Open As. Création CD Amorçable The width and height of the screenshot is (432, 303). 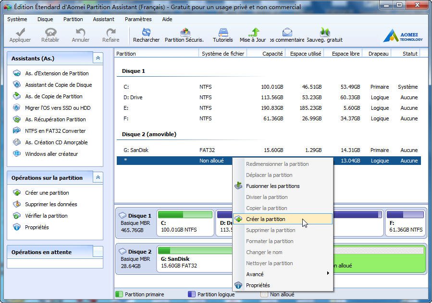pos(56,142)
